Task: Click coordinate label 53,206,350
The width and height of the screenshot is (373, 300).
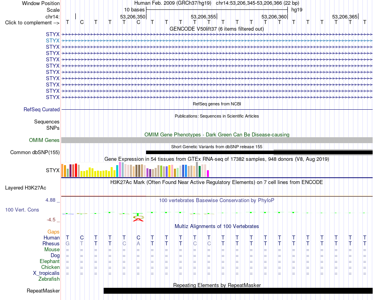Action: pyautogui.click(x=132, y=17)
